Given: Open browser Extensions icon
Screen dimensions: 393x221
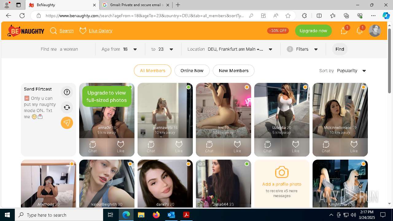Looking at the screenshot, I should pos(304,16).
